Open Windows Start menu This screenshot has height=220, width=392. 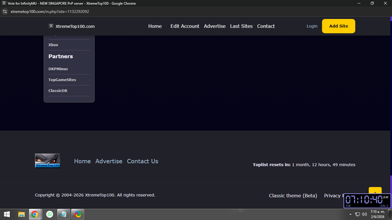7,215
